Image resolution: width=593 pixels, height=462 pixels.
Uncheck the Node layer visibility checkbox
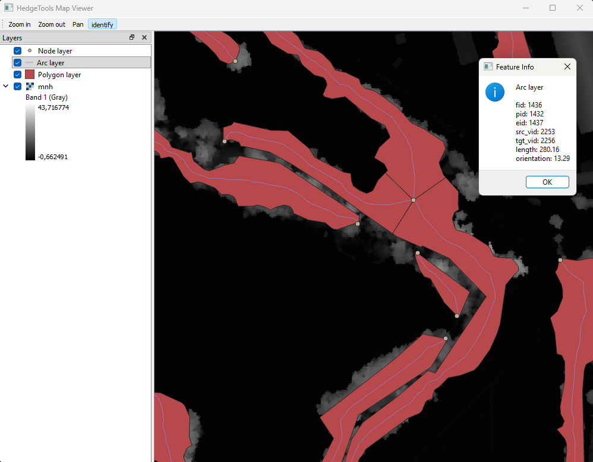pos(18,50)
